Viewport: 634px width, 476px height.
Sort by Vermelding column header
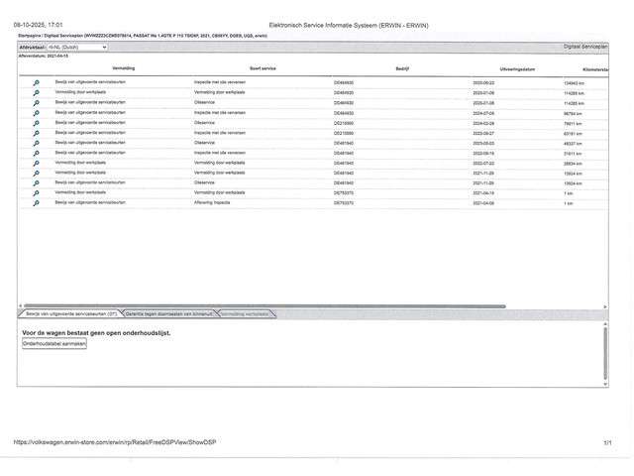click(x=124, y=67)
